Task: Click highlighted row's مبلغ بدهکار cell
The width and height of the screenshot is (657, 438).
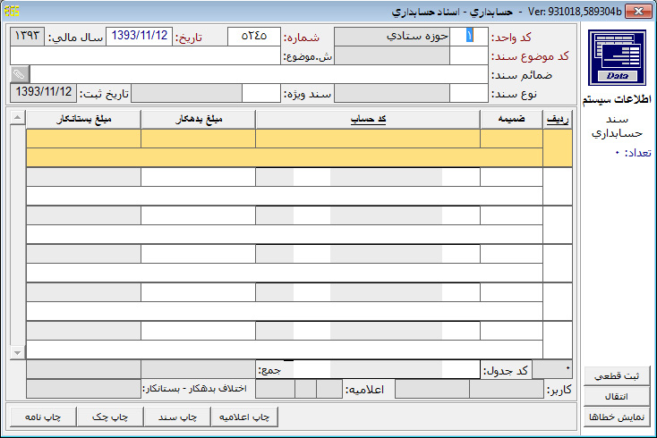Action: (x=198, y=139)
